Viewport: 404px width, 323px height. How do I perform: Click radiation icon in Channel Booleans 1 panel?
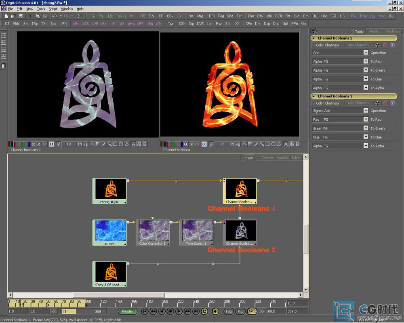tap(377, 103)
